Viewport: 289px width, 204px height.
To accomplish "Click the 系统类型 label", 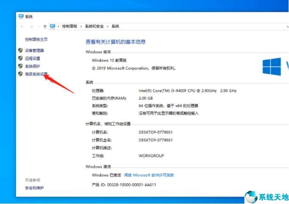I will (100, 106).
